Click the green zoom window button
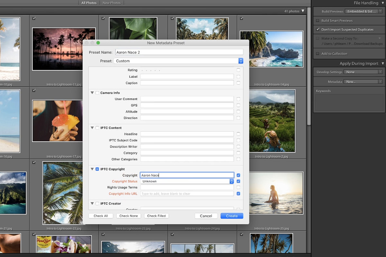Viewport: 386px width, 257px height. coord(98,43)
